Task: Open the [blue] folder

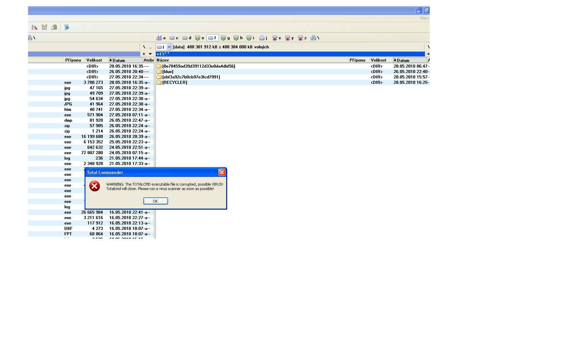Action: coord(165,72)
